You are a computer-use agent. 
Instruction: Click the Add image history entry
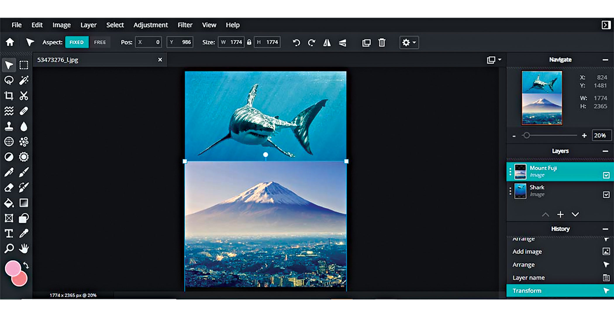[527, 251]
